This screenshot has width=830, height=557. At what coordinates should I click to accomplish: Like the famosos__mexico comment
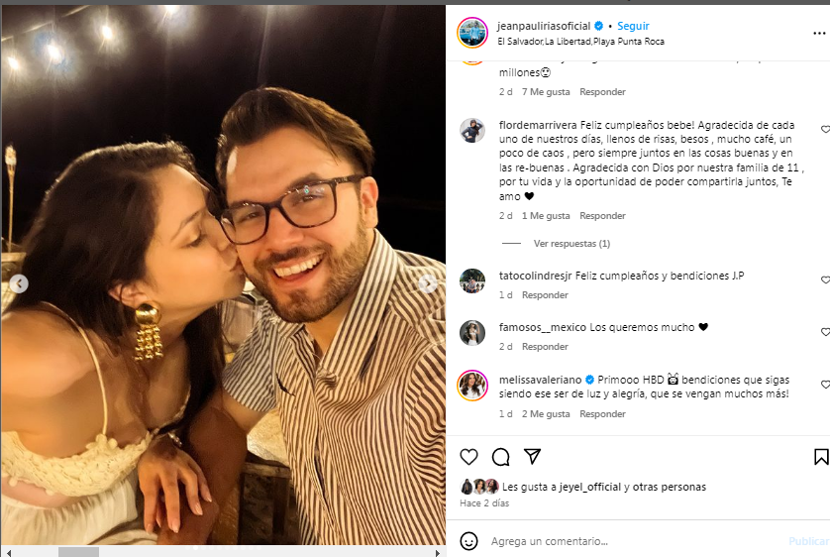[824, 332]
